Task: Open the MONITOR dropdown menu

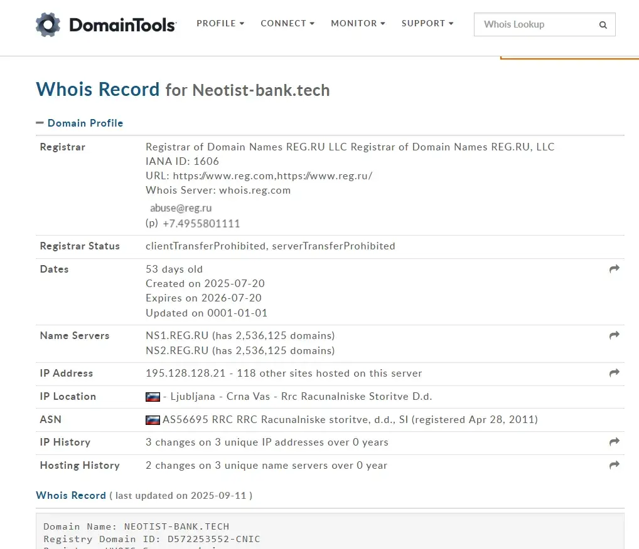Action: [x=358, y=24]
